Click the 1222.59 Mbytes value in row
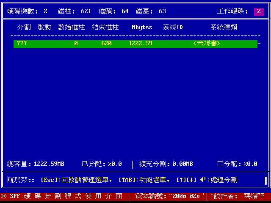Screen dimensions: 271x203 tap(140, 44)
